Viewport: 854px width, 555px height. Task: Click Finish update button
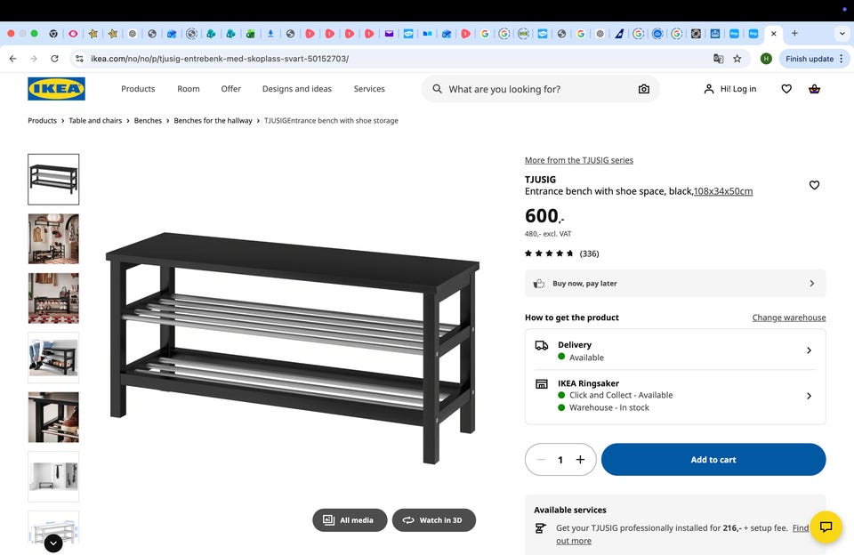pyautogui.click(x=810, y=59)
